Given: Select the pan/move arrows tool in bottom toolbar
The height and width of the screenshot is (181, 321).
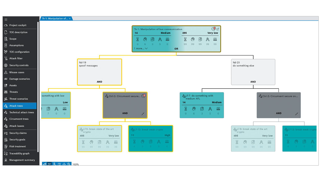Looking at the screenshot, I should 64,164.
